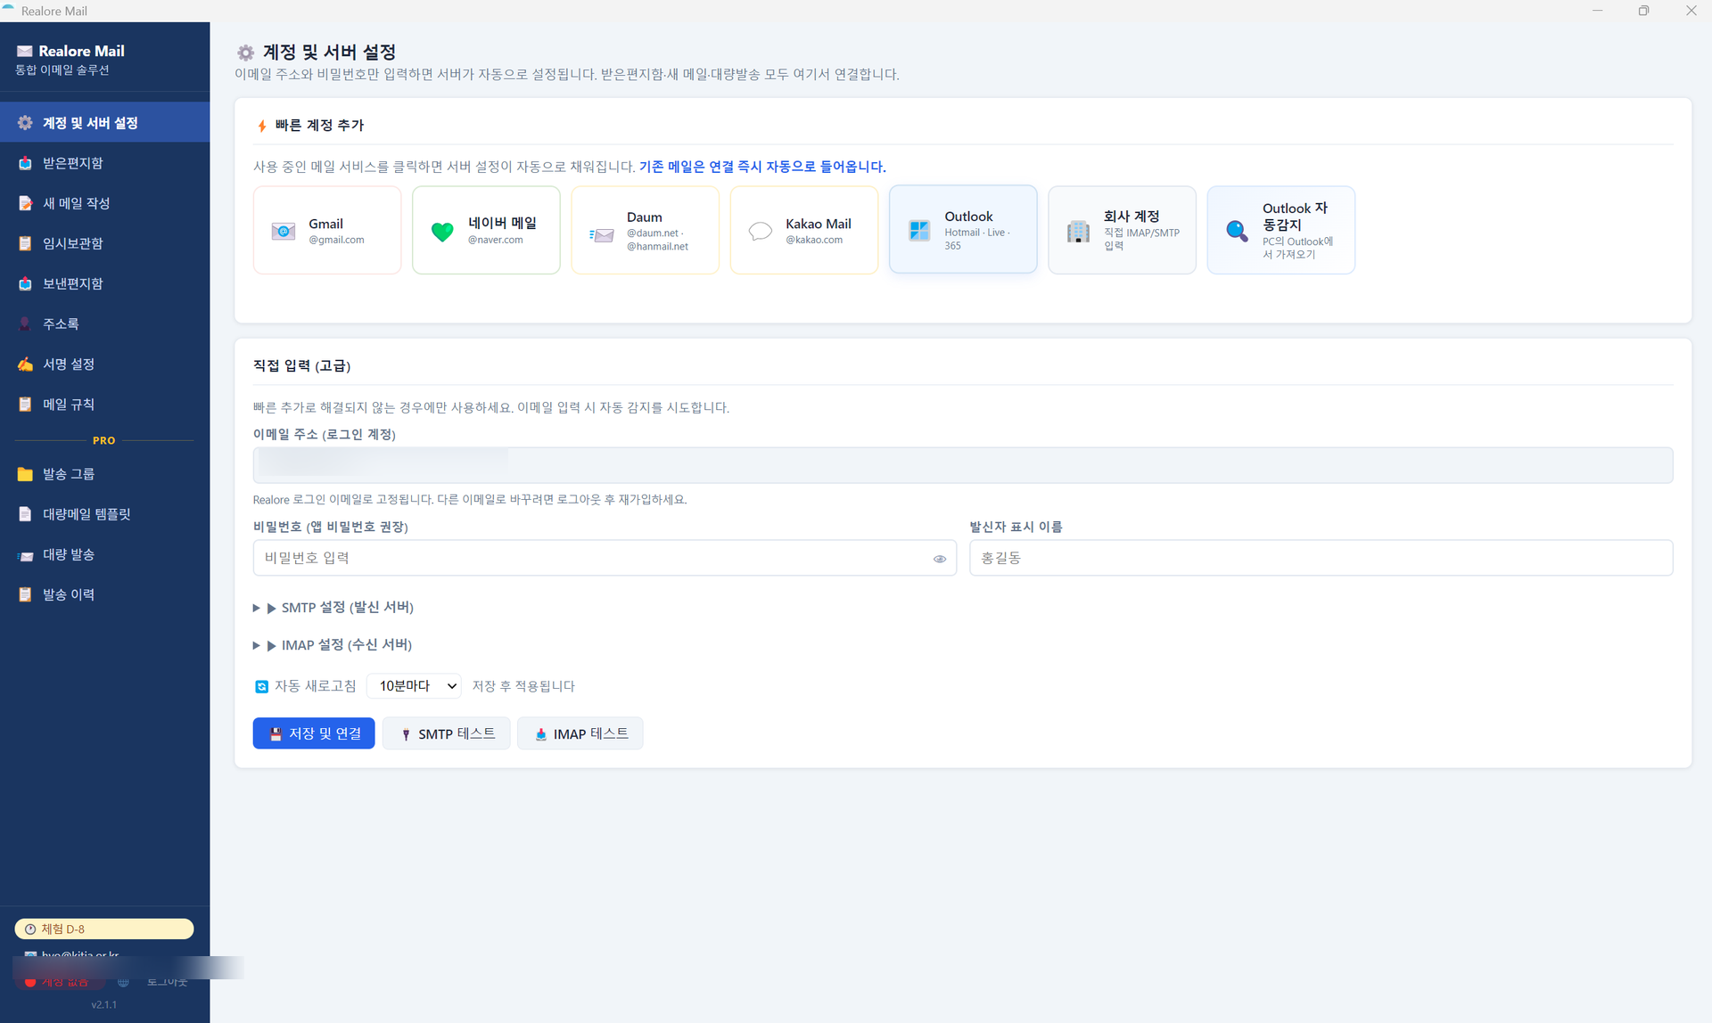Focus the 비밀번호 입력 field

(x=605, y=558)
